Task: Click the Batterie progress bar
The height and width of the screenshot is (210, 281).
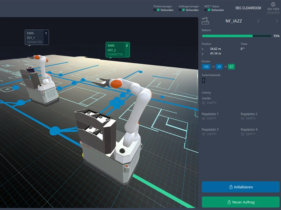Action: point(236,36)
